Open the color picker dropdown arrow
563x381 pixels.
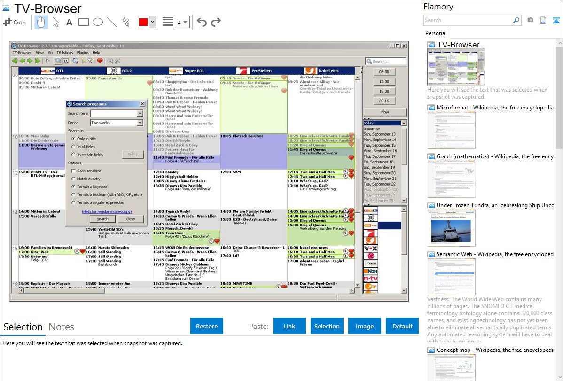[153, 22]
